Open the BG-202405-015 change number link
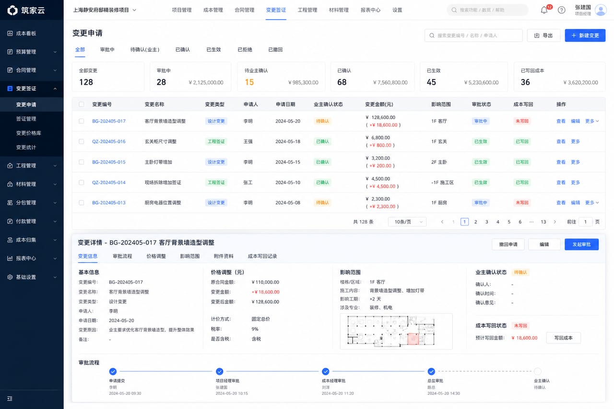 click(109, 162)
